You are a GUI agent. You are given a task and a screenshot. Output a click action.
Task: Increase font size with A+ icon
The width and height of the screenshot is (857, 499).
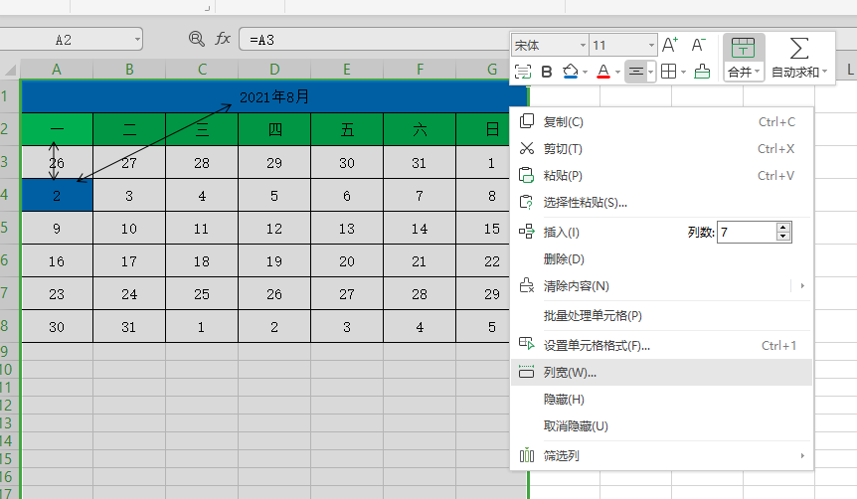point(670,45)
